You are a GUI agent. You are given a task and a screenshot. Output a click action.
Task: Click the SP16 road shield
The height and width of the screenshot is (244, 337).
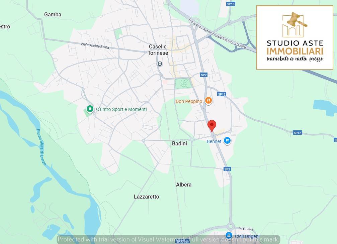(231, 4)
